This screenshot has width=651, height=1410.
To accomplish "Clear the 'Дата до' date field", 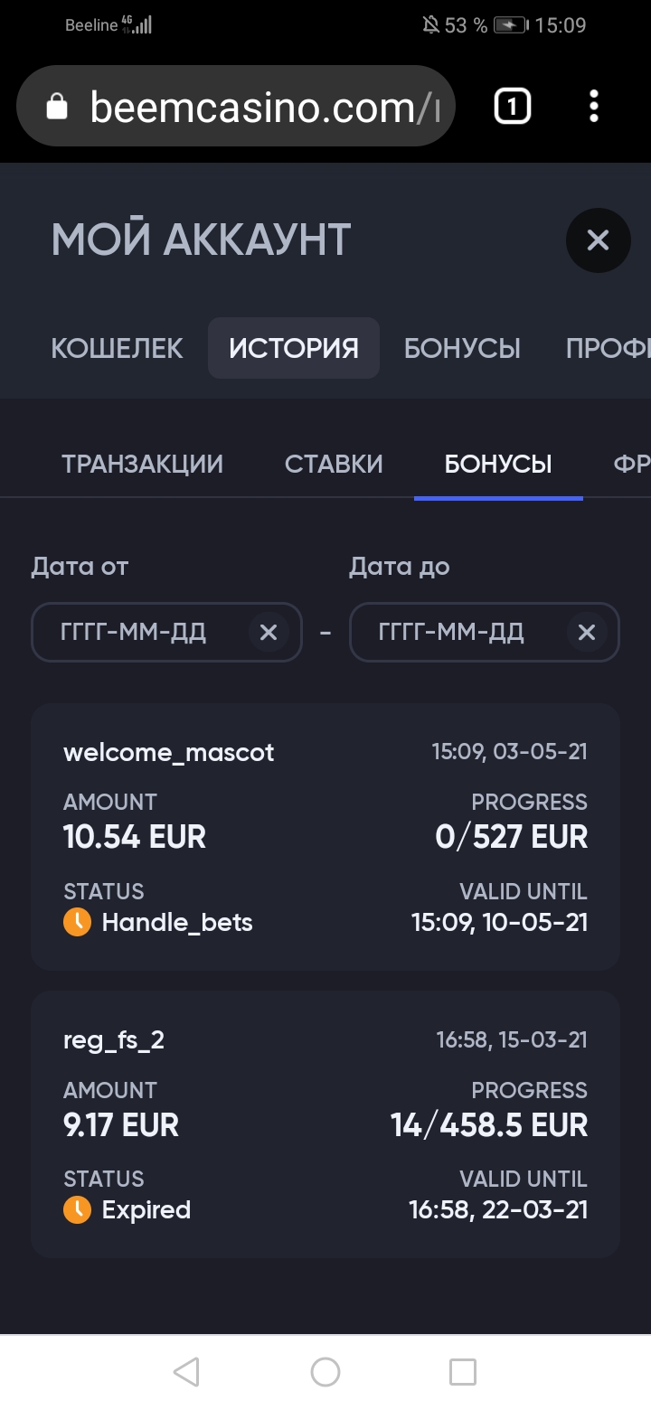I will pos(587,632).
